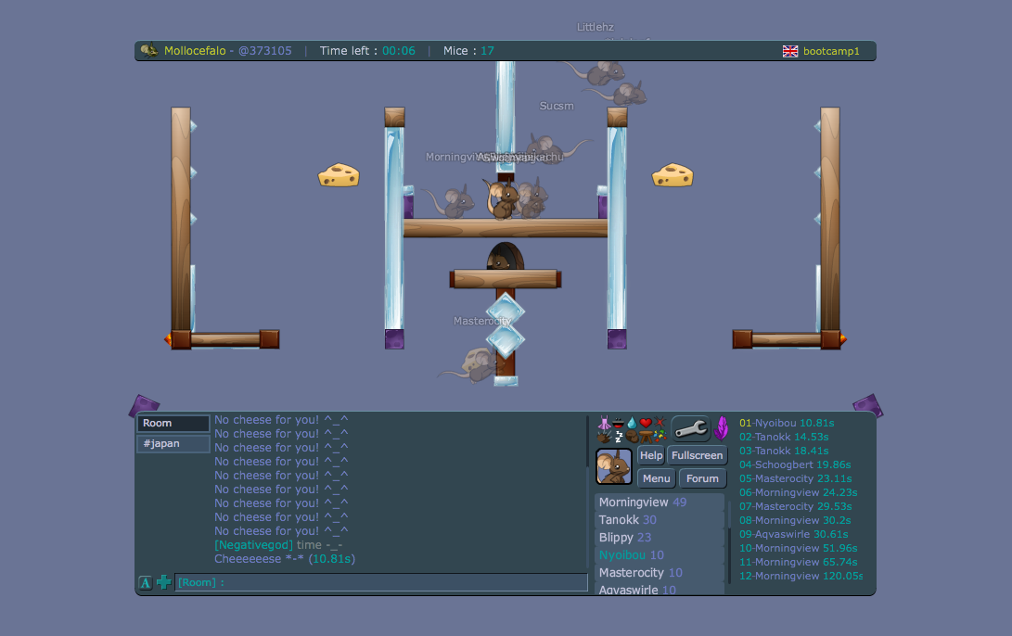Click record 01-Nyoibou 10.81s
The height and width of the screenshot is (636, 1012).
[x=787, y=423]
